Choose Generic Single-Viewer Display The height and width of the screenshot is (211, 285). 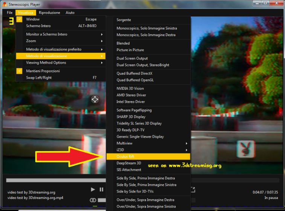(x=148, y=137)
